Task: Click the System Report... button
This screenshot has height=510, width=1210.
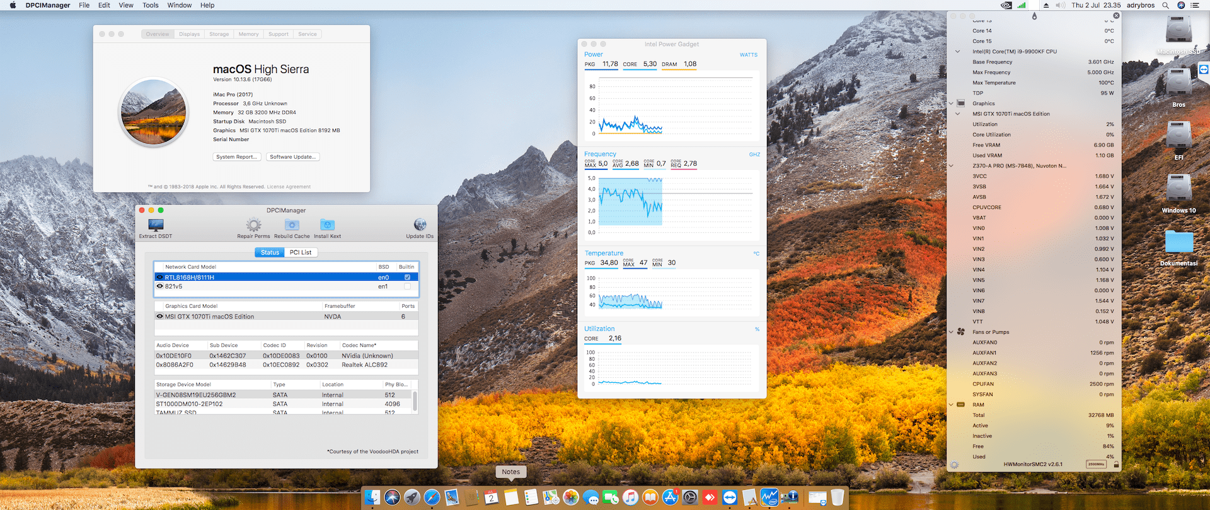Action: 236,157
